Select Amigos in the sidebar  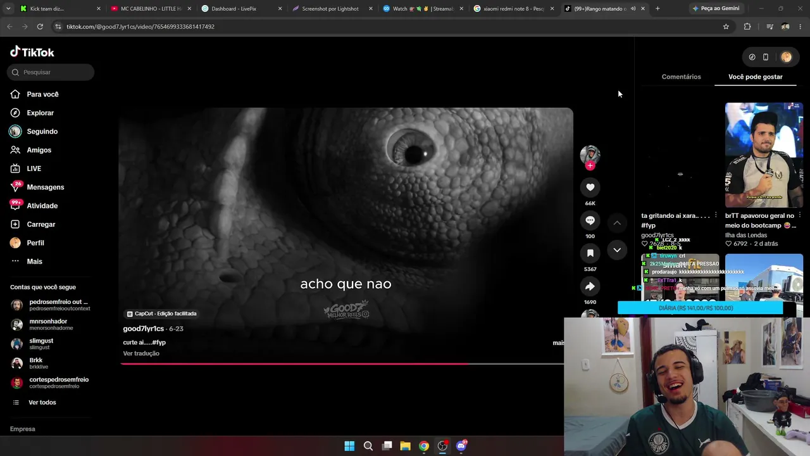pos(39,150)
